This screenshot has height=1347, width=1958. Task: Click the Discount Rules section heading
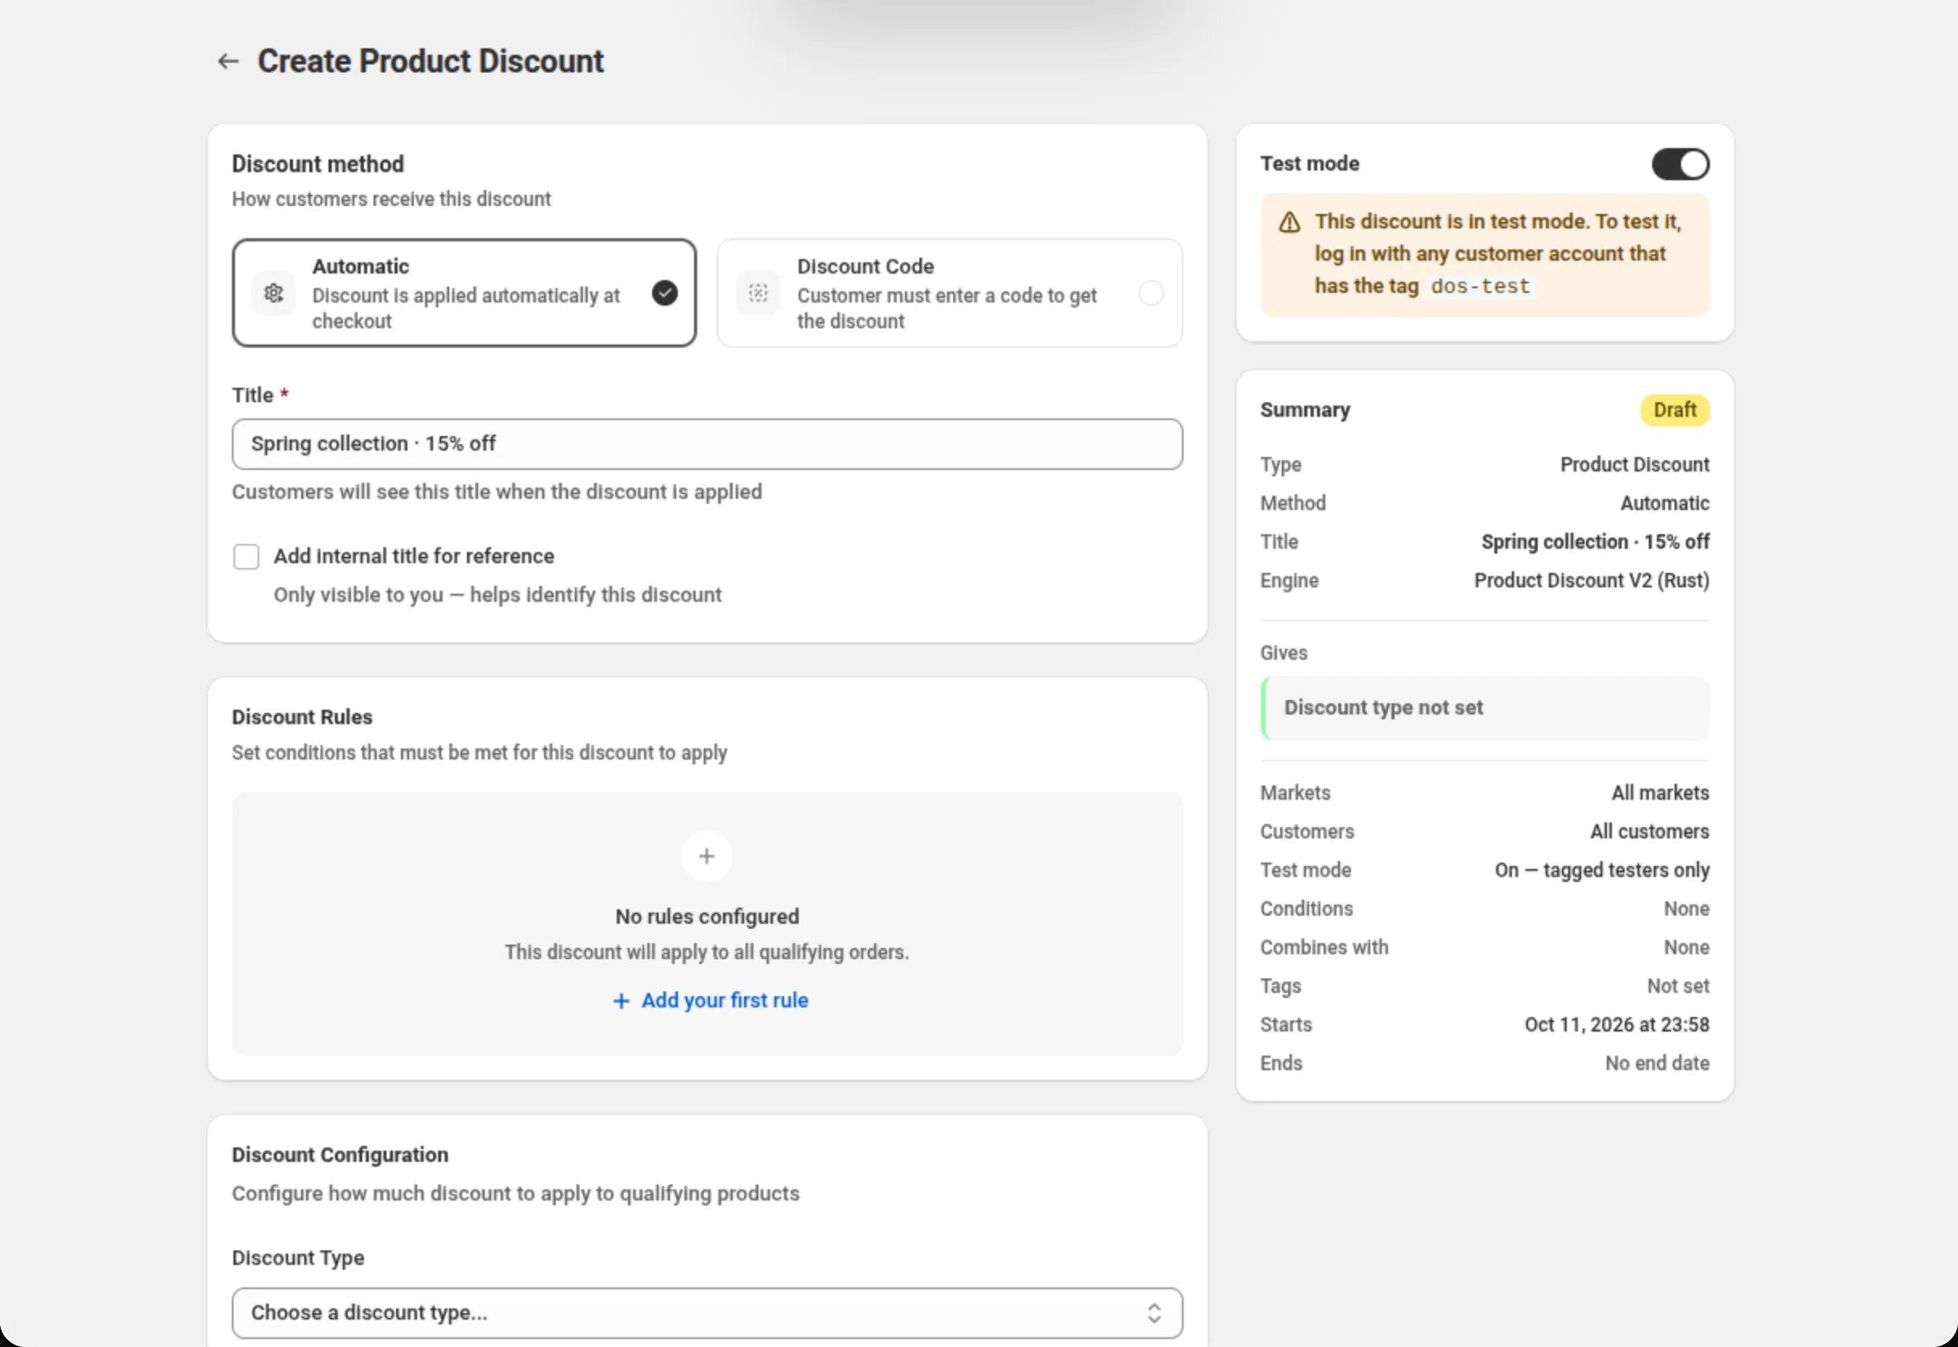pos(302,718)
